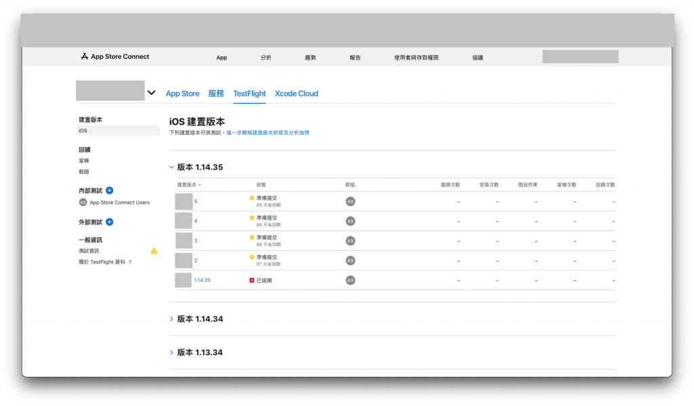
Task: Open 趨勢 in top navigation
Action: 310,58
